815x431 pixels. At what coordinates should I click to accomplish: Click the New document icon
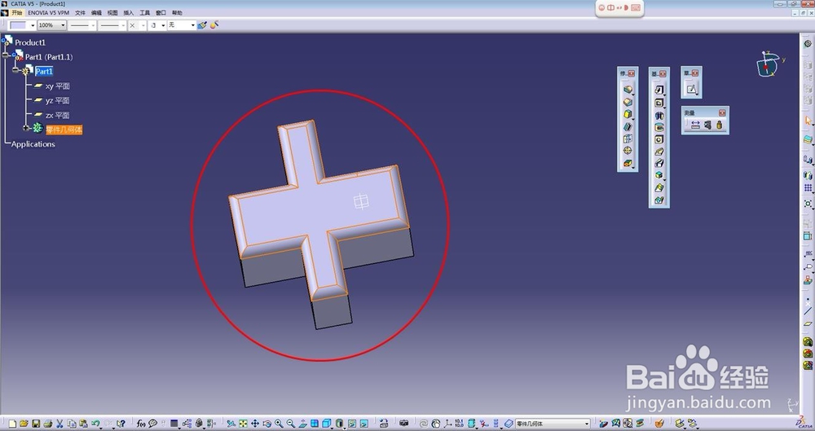(x=12, y=423)
